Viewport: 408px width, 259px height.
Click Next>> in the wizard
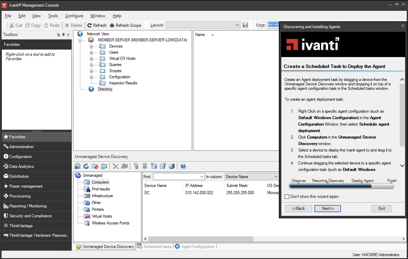[328, 208]
